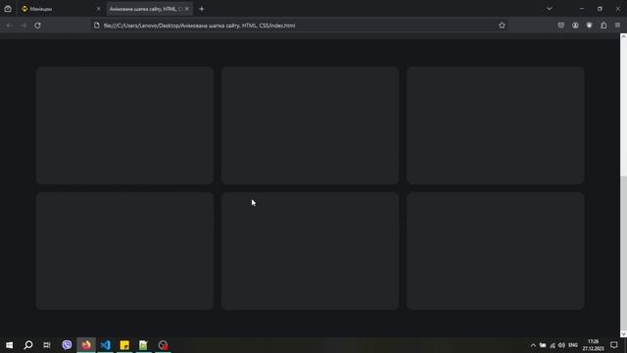627x353 pixels.
Task: Minimize the Firefox window
Action: pyautogui.click(x=582, y=9)
